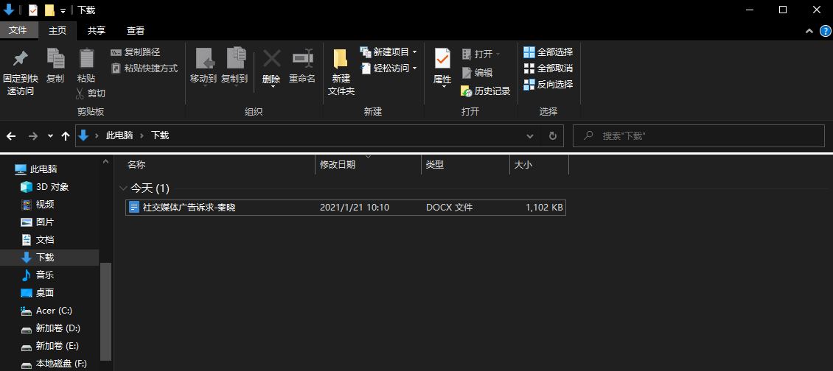This screenshot has height=371, width=833.
Task: Select 音乐 in the sidebar
Action: (37, 275)
